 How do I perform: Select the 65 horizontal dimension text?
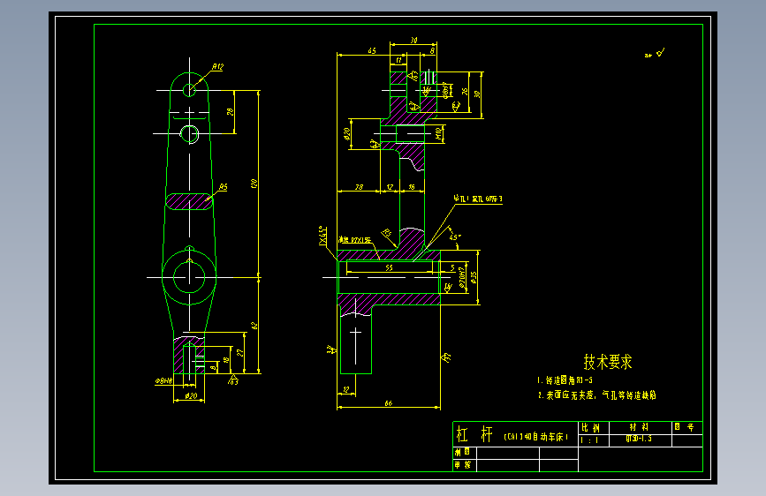pyautogui.click(x=372, y=51)
